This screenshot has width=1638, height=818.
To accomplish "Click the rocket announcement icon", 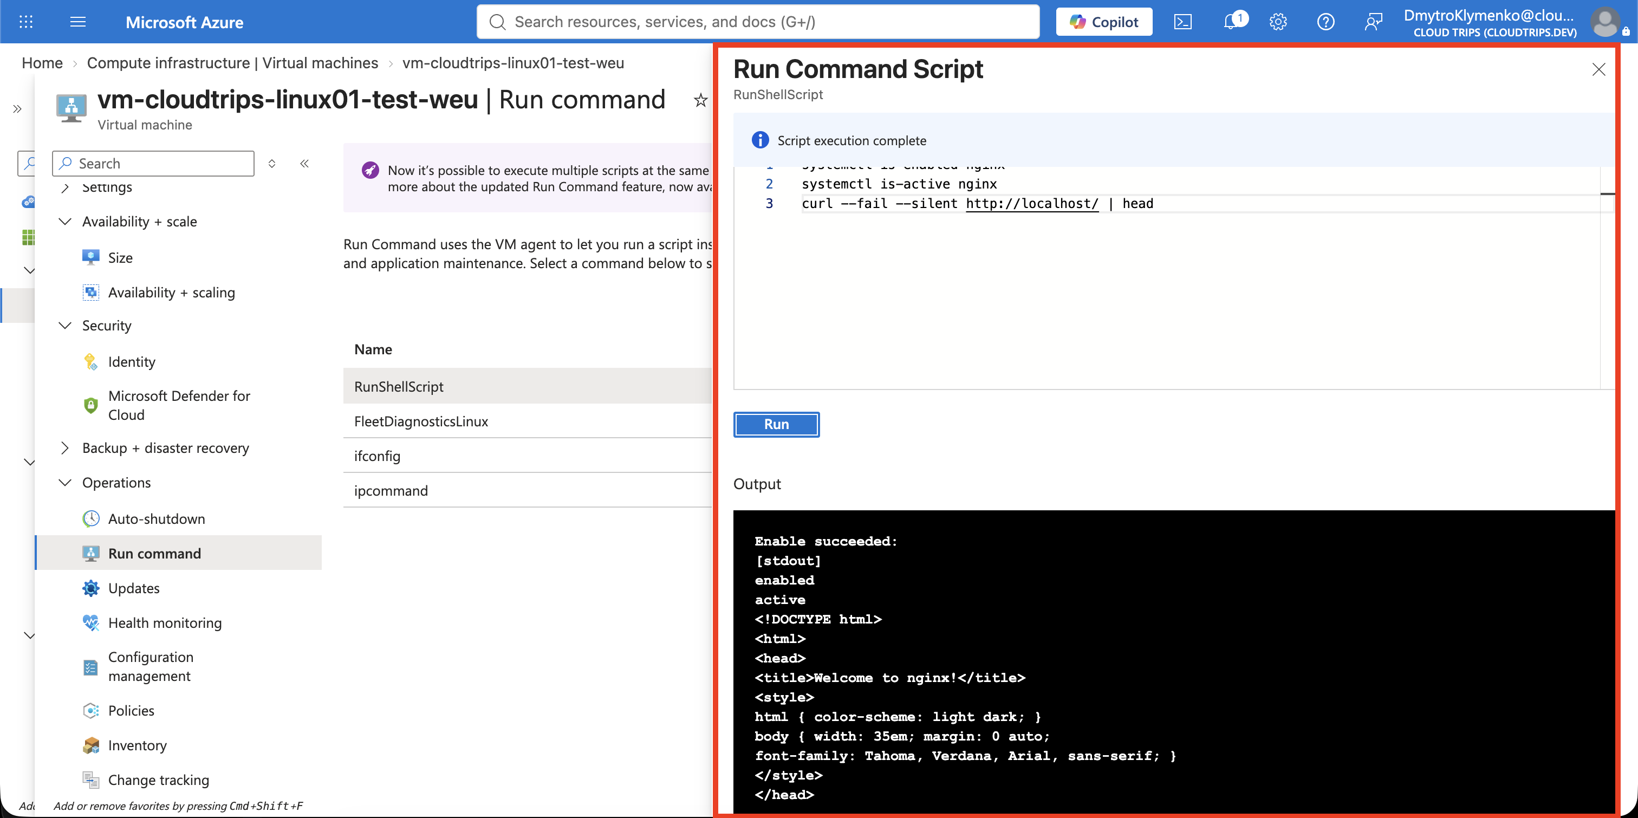I will pos(370,171).
